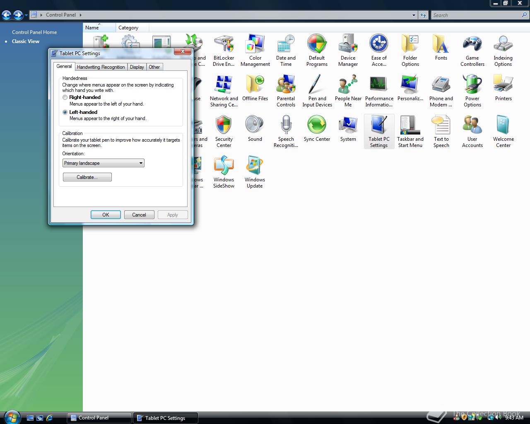The height and width of the screenshot is (424, 530).
Task: Click Back navigation button
Action: [x=6, y=15]
